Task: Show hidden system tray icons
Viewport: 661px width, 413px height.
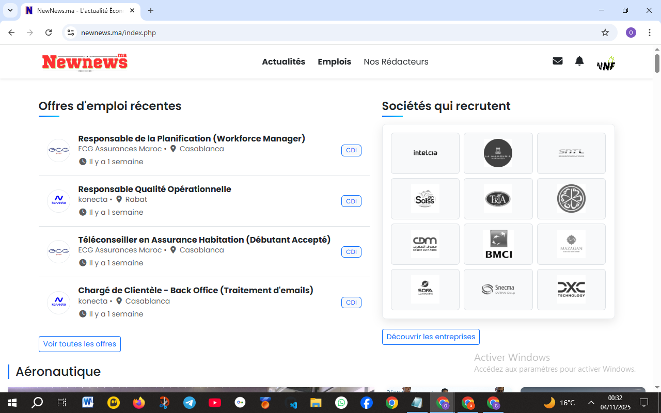Action: click(591, 403)
